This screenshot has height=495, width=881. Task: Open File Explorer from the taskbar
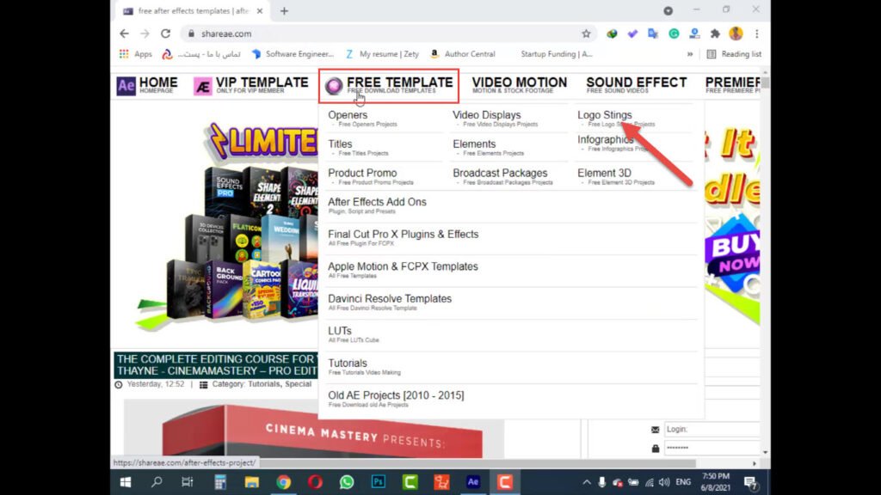[x=252, y=482]
